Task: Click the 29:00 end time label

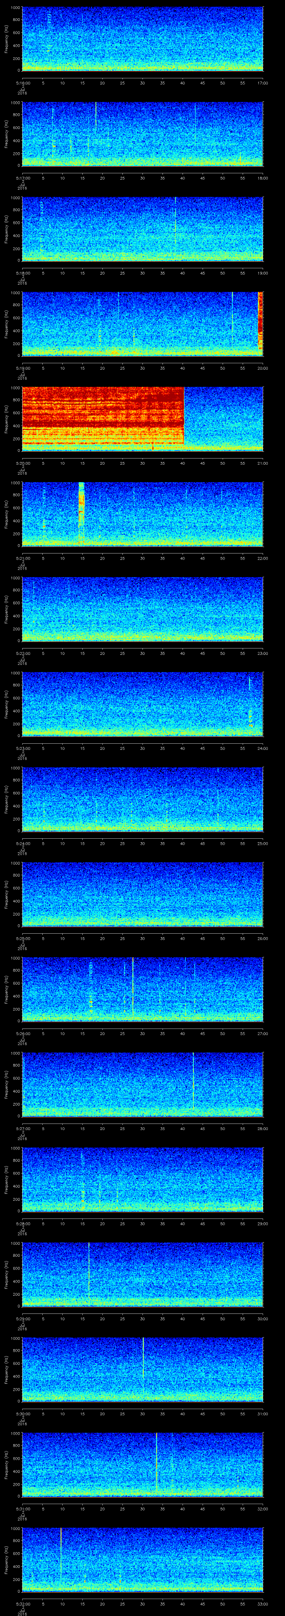Action: (262, 1223)
